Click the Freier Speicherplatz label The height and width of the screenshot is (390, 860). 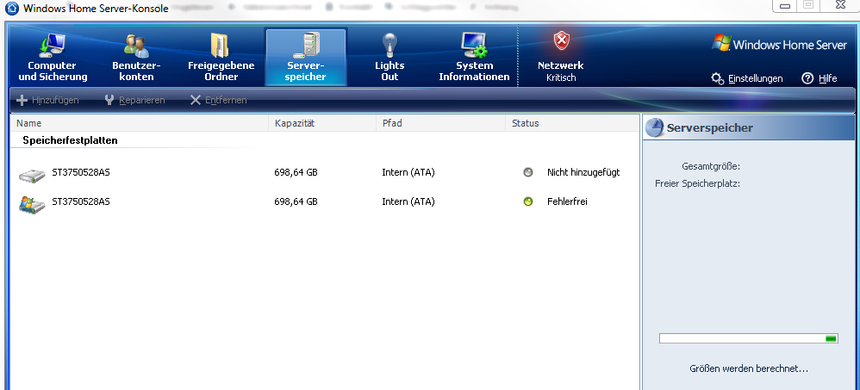pyautogui.click(x=698, y=183)
